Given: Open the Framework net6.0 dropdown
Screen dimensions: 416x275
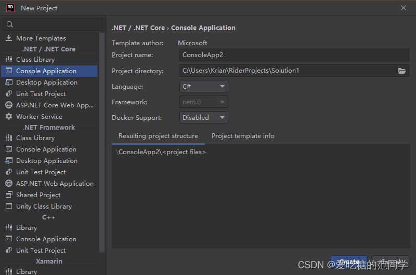Looking at the screenshot, I should pos(204,102).
